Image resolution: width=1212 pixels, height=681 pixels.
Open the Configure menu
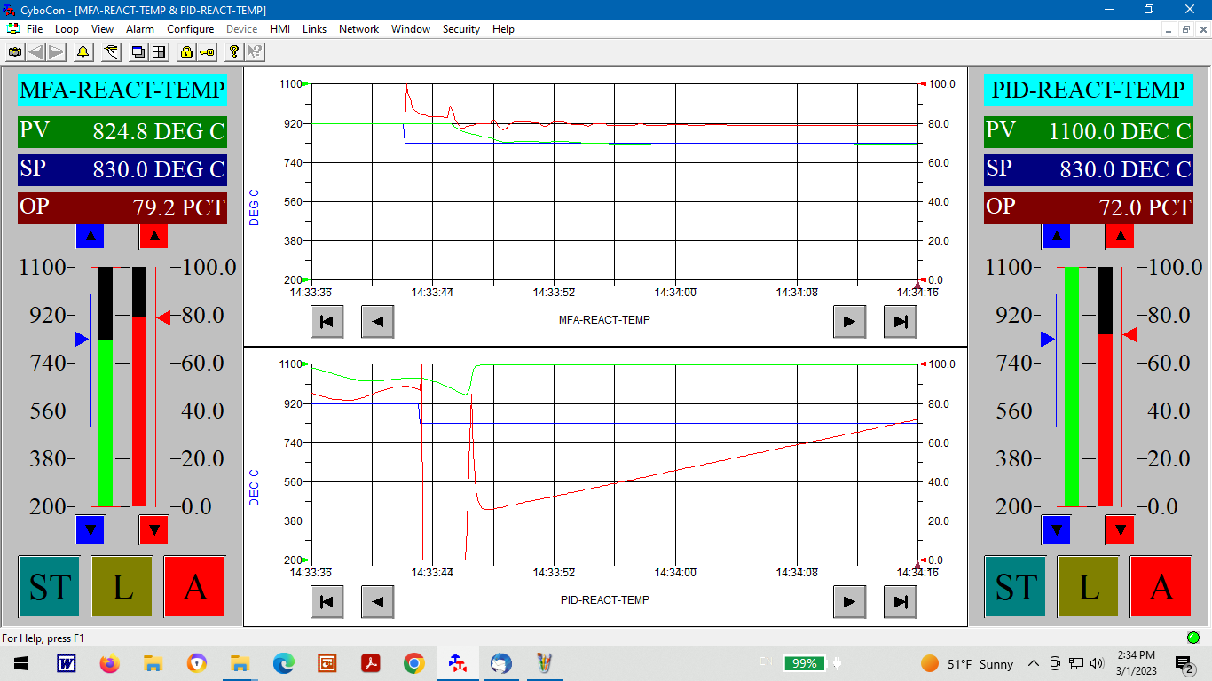(190, 29)
